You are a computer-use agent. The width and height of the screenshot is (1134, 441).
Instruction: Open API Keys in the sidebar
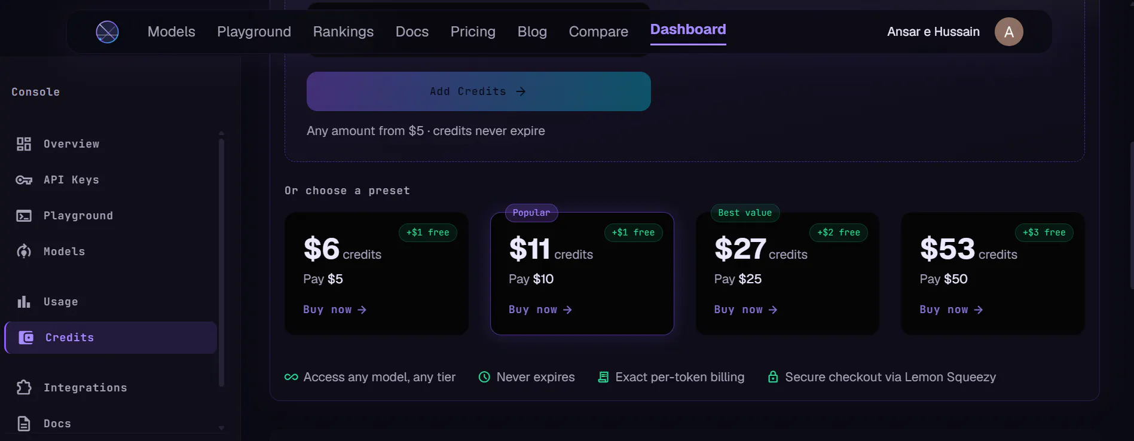(111, 180)
